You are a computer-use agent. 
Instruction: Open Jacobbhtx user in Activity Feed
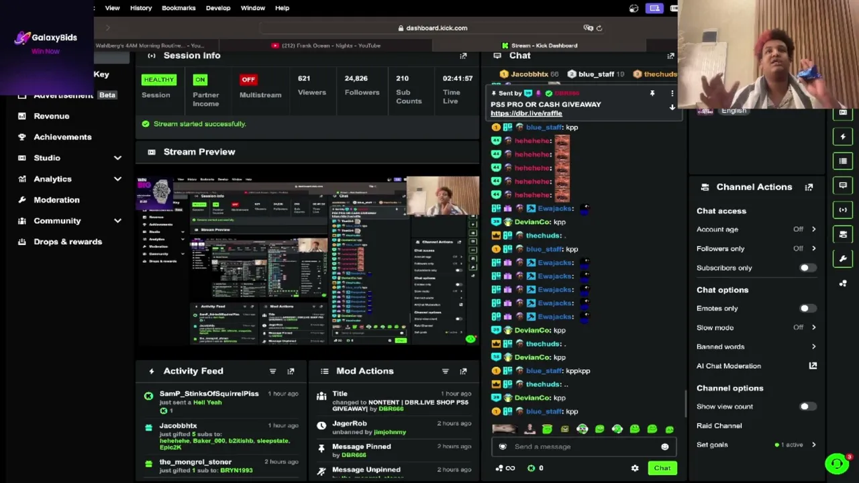pyautogui.click(x=178, y=425)
